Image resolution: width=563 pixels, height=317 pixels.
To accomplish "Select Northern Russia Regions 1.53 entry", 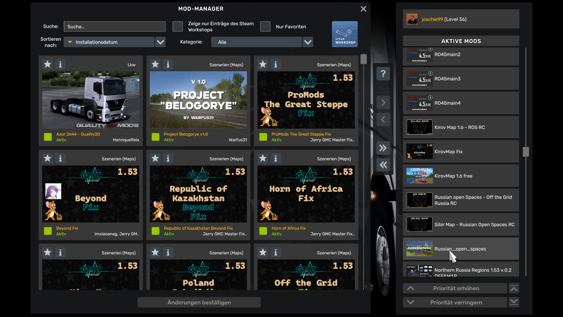I will coord(461,269).
